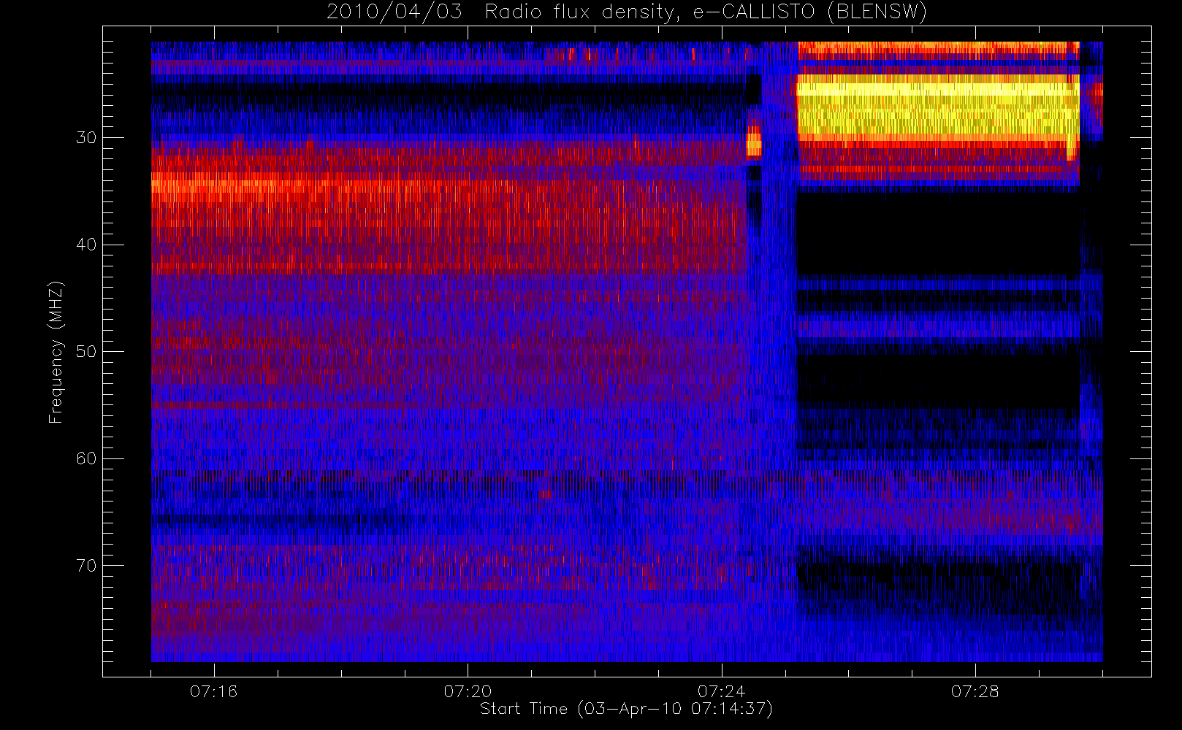Click the bright yellow burst band in spectrogram

tap(937, 107)
